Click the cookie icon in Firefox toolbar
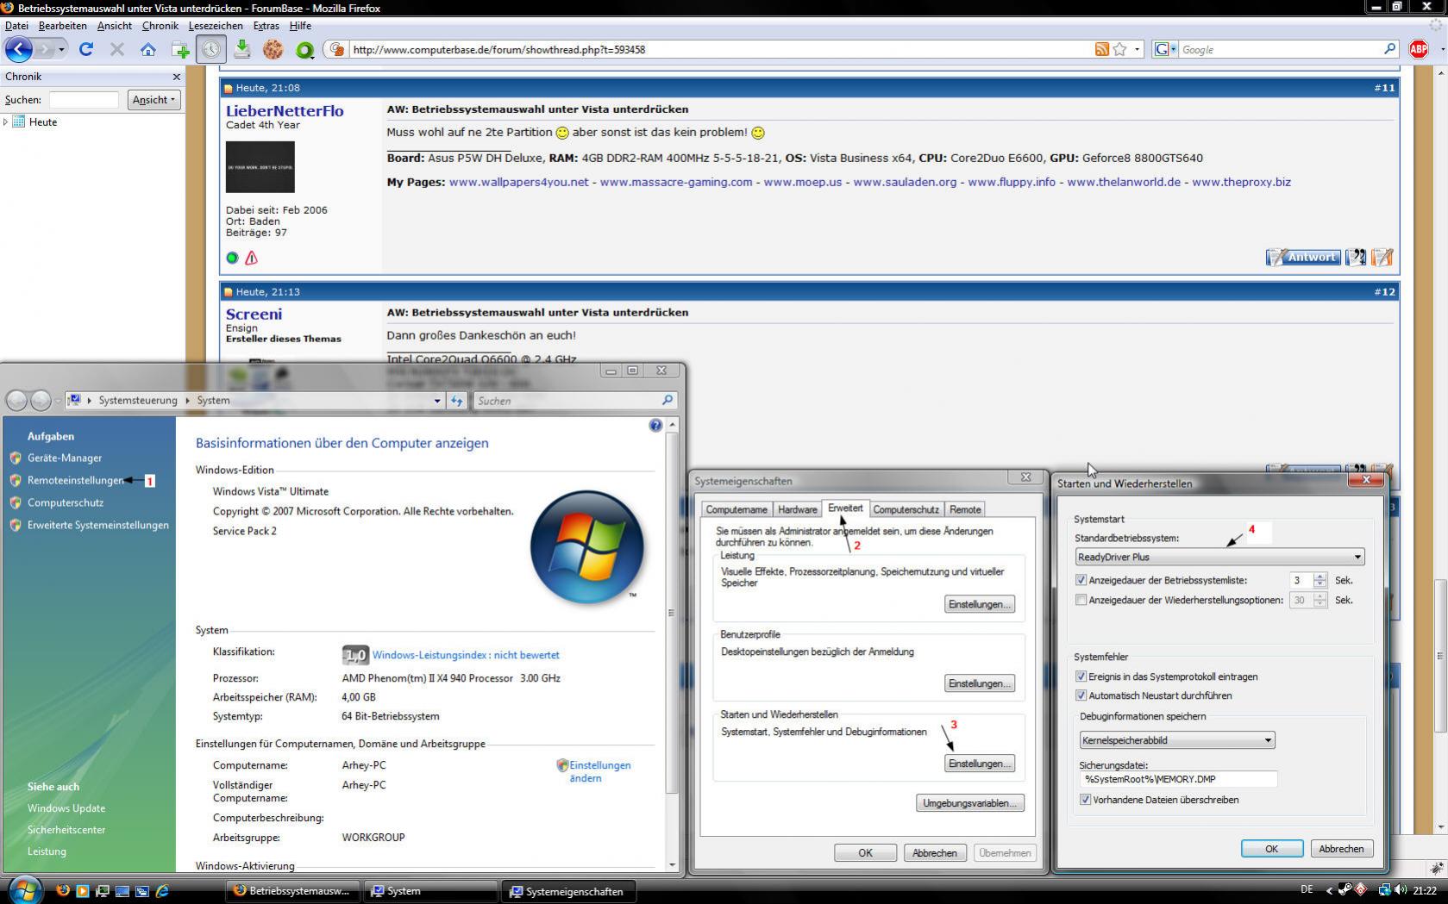1448x904 pixels. (x=273, y=49)
